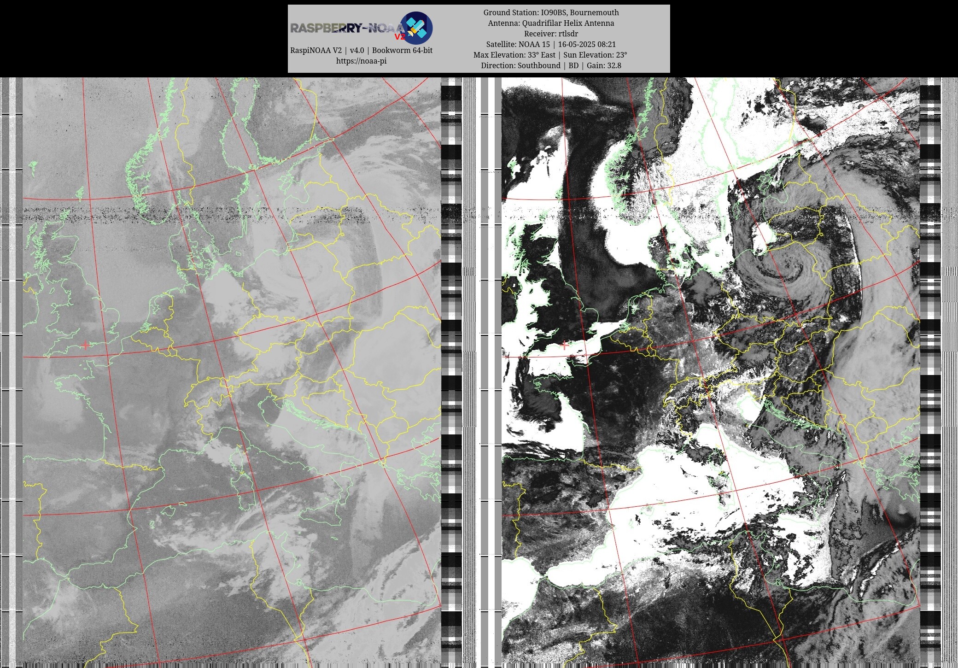
Task: Click the red ground station cross on right image
Action: pos(565,345)
